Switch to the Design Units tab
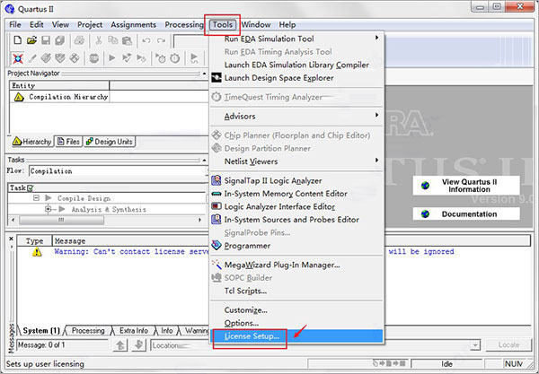 (x=109, y=142)
